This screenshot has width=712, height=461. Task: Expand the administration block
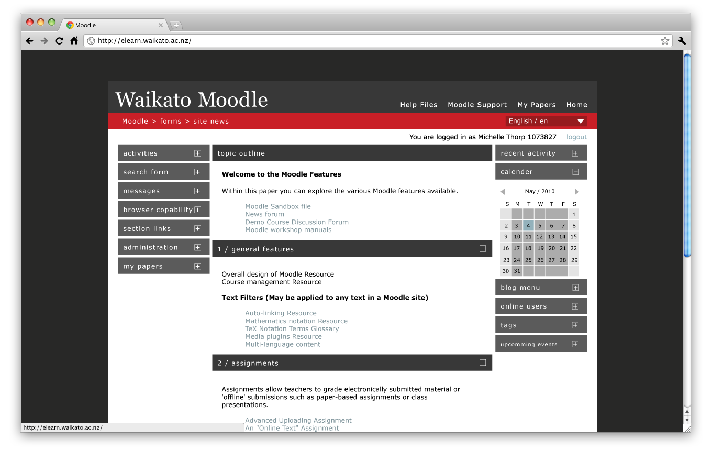pos(197,248)
